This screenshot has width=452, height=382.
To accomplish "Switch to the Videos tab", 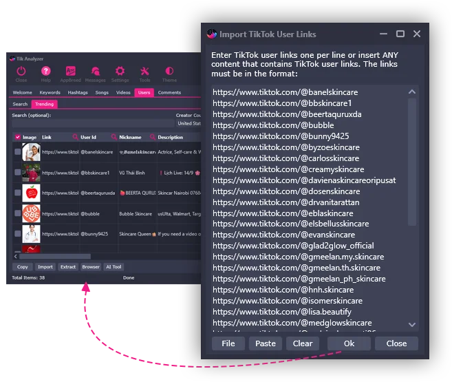I will [x=123, y=92].
